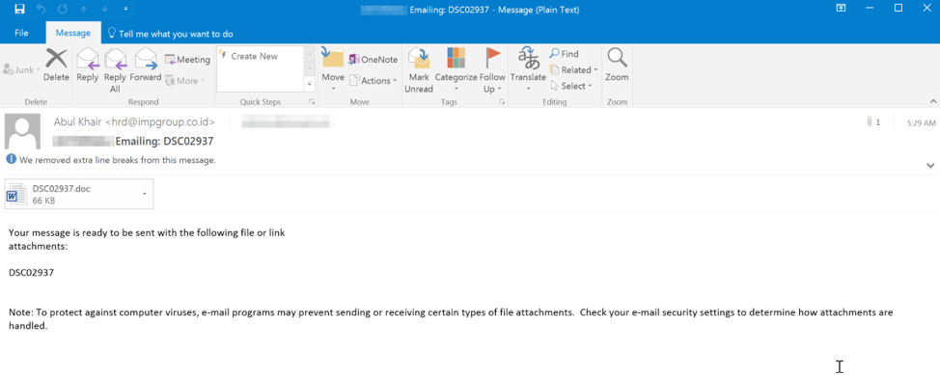The image size is (940, 375).
Task: Click subject text Emailing: DSC02937
Action: [x=164, y=142]
